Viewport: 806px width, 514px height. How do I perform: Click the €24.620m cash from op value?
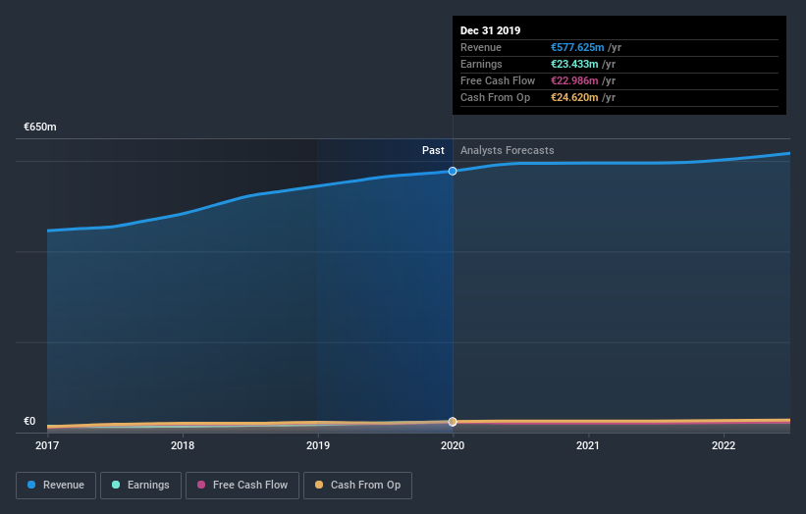574,97
